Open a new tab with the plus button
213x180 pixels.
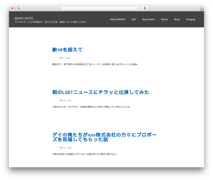click(202, 9)
